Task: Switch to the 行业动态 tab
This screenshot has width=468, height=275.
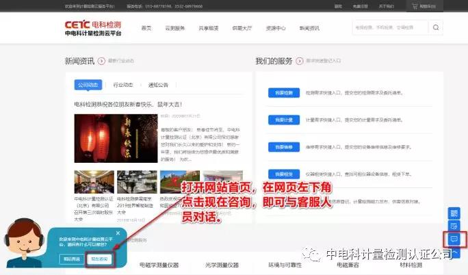Action: pyautogui.click(x=123, y=85)
